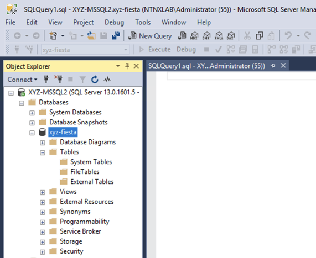Image resolution: width=316 pixels, height=258 pixels.
Task: Select the External Tables folder
Action: pos(92,182)
